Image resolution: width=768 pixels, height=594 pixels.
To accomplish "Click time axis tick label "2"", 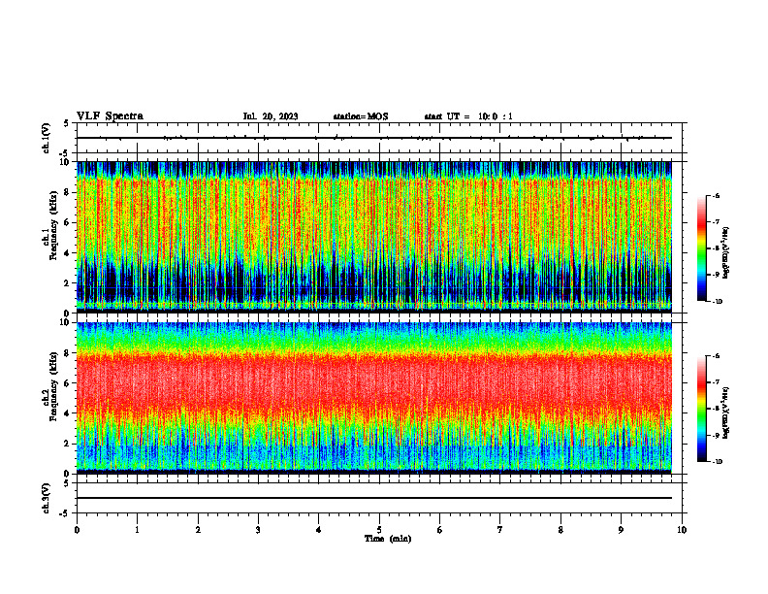I will 198,530.
